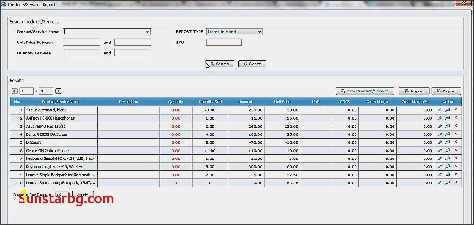Edit Lenovo Sport Laptop Backpack entry

(440, 182)
